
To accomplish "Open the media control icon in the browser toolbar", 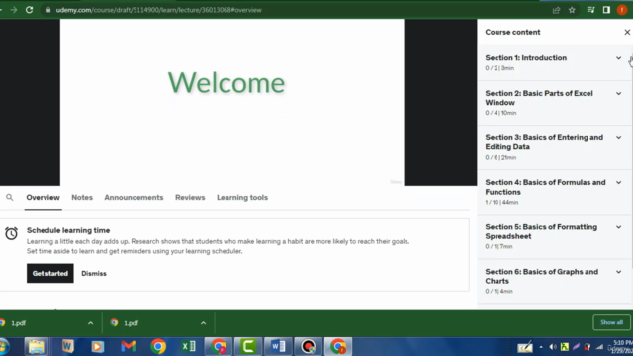I will 590,10.
